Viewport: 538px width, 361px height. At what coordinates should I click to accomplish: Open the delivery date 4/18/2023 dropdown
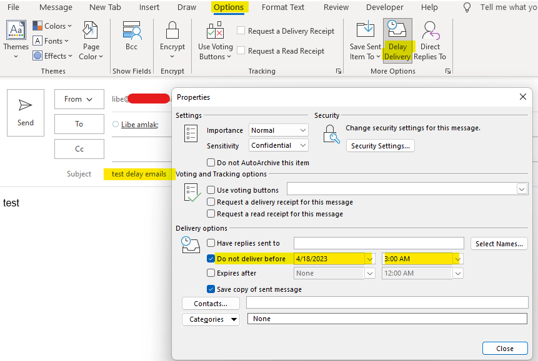click(369, 259)
